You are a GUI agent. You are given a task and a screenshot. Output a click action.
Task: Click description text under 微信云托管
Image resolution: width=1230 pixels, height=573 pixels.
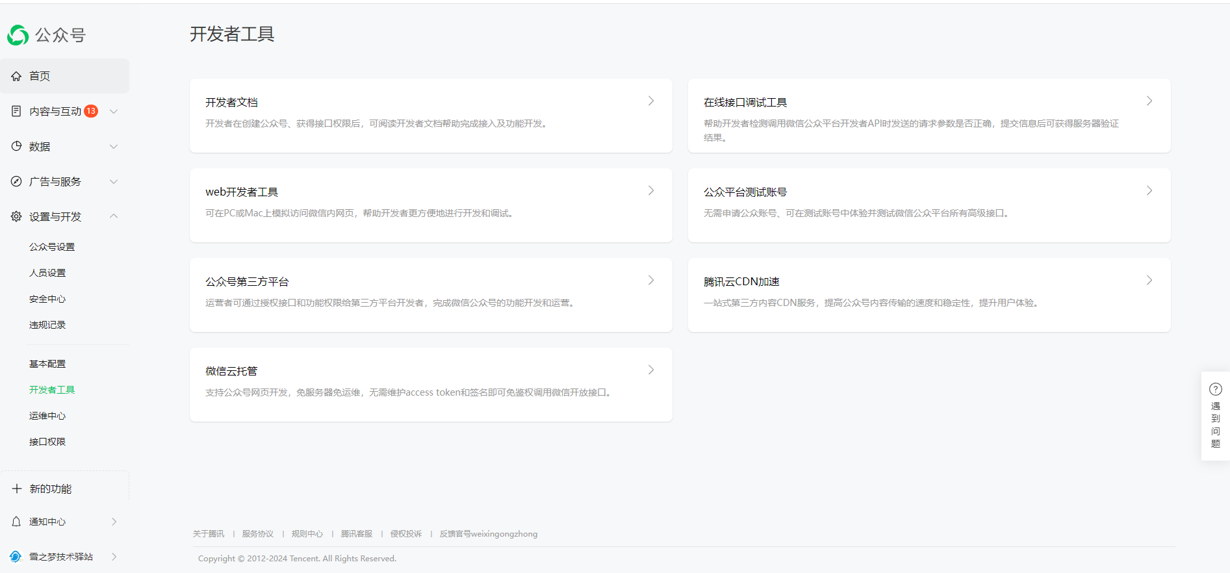410,392
